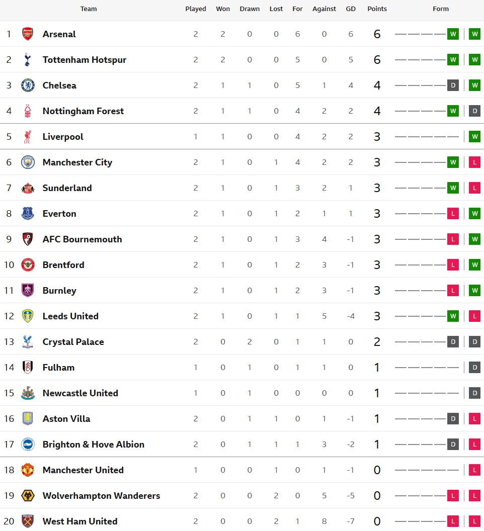Image resolution: width=484 pixels, height=531 pixels.
Task: Open the Crystal Palace team link
Action: (73, 342)
